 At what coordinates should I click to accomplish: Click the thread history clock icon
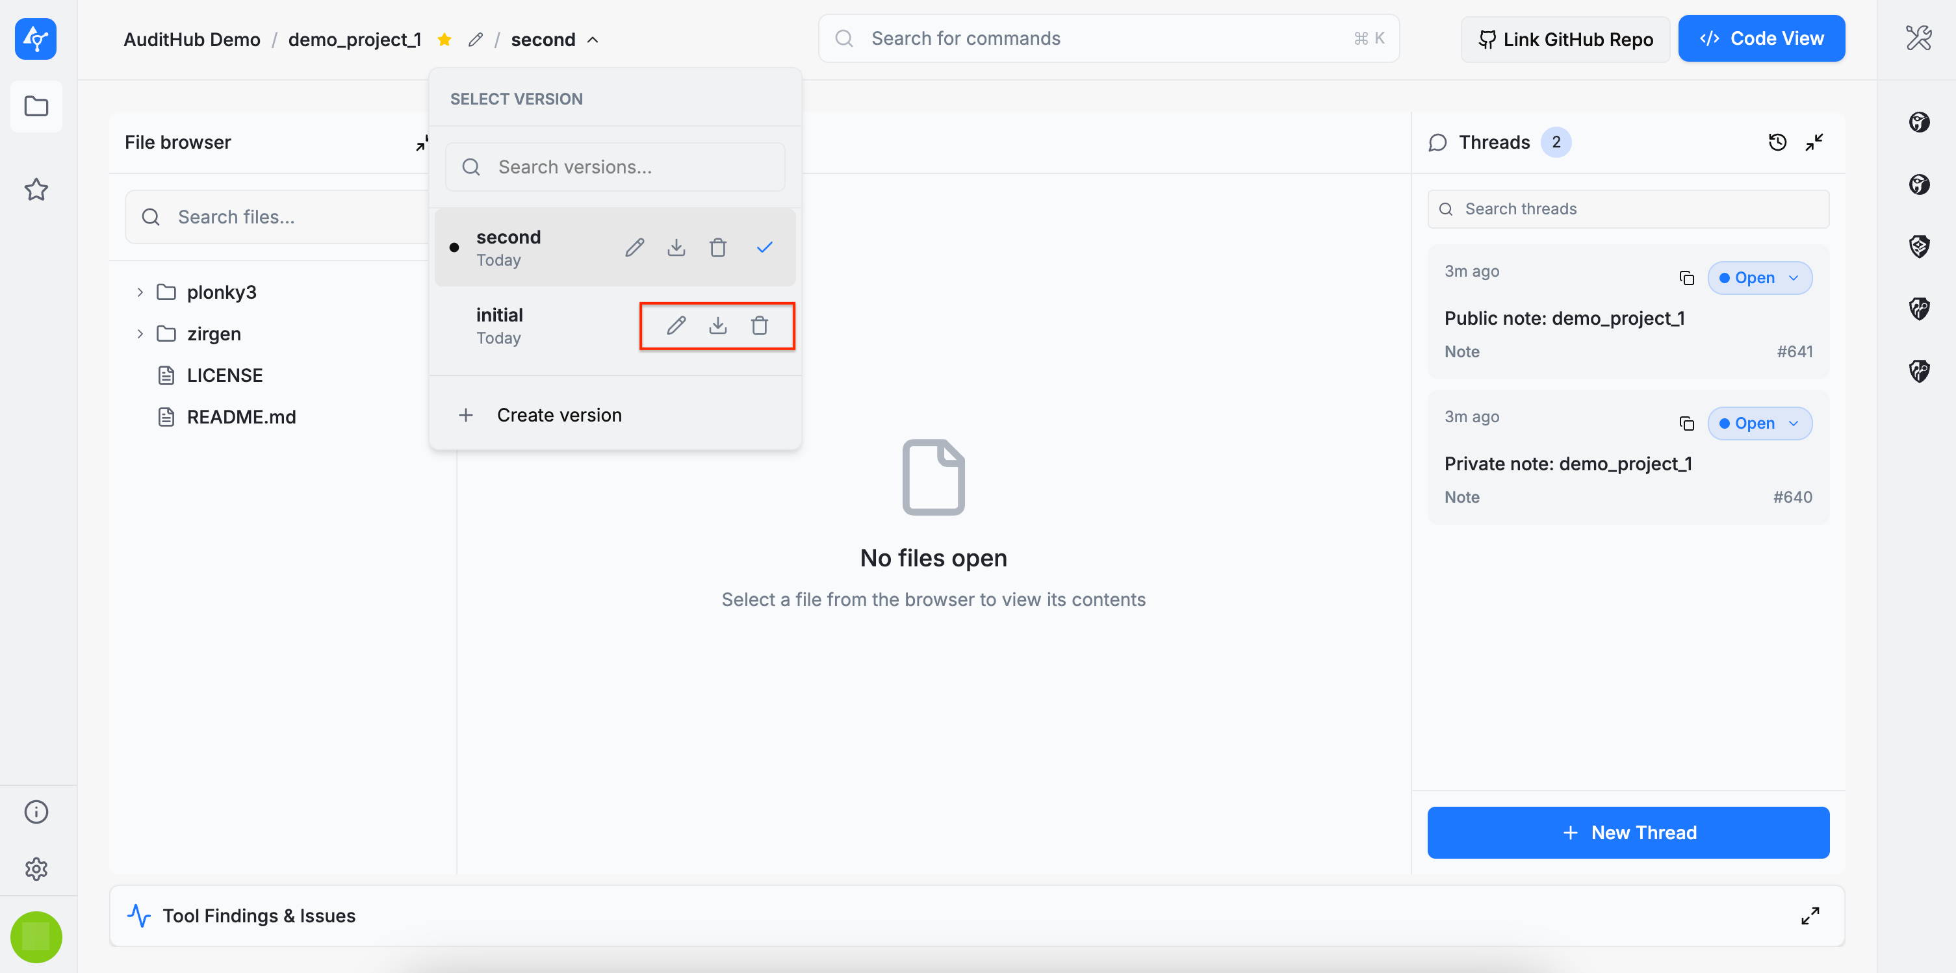click(x=1777, y=142)
